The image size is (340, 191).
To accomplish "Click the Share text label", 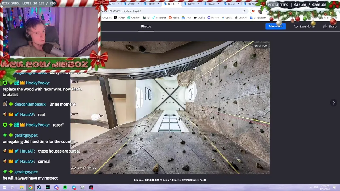I will tap(333, 26).
